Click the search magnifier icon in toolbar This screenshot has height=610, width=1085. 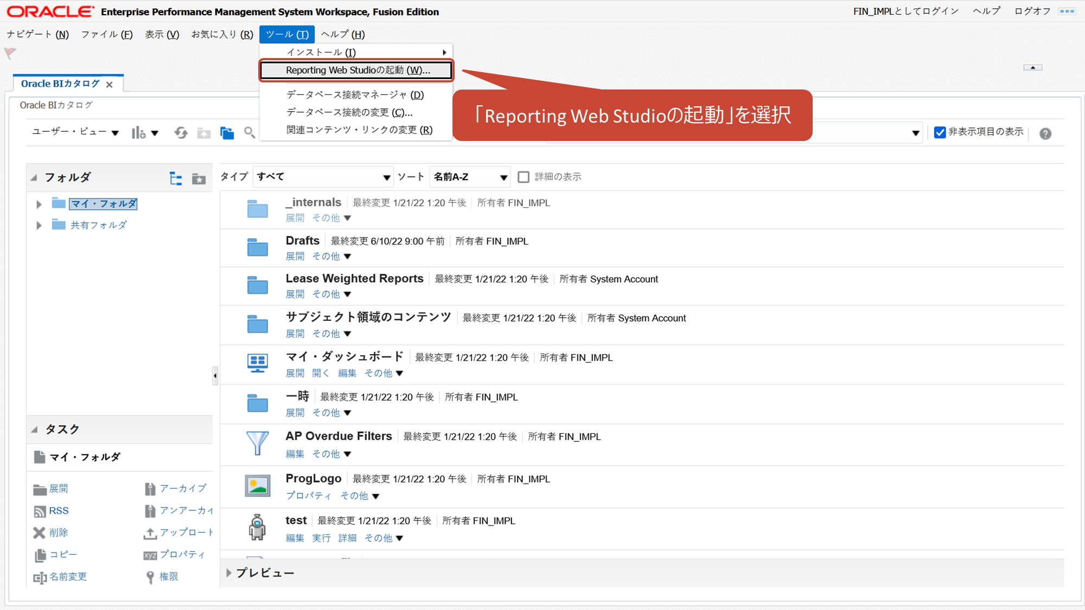pos(249,133)
